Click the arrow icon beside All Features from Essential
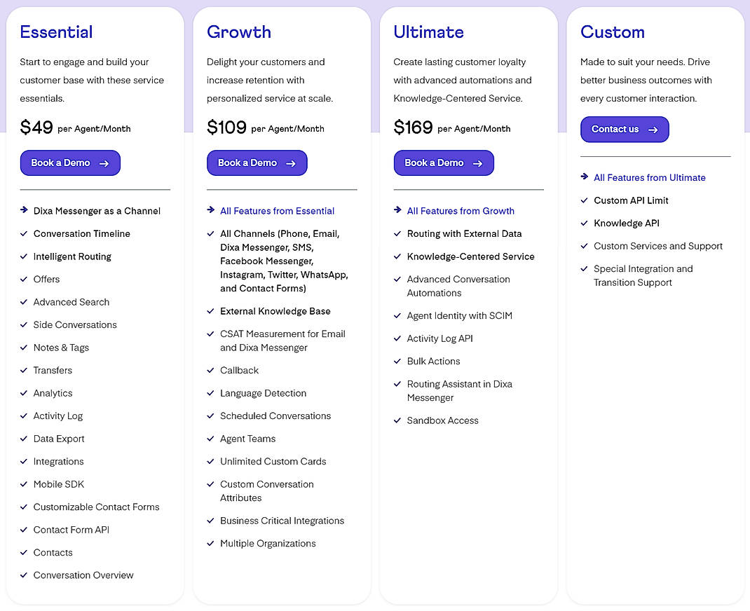 [211, 211]
